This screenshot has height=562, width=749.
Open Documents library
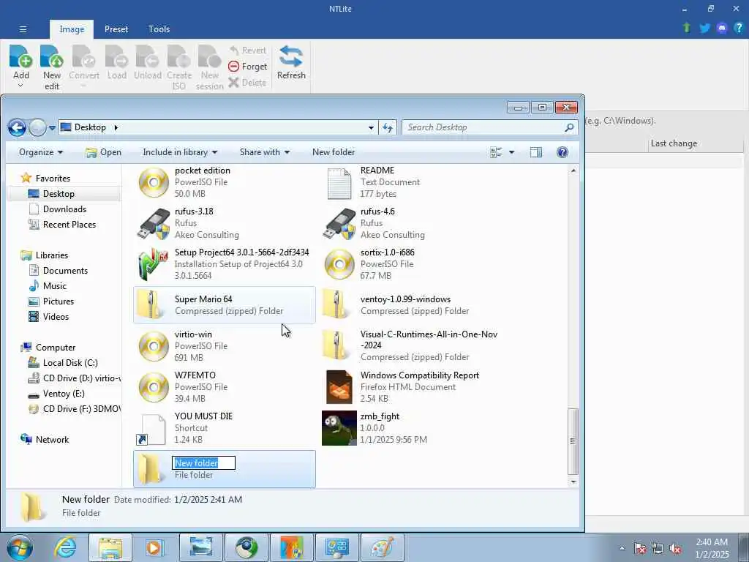pos(65,271)
